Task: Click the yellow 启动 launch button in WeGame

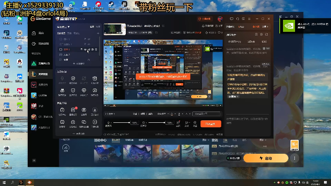Action: click(x=266, y=158)
